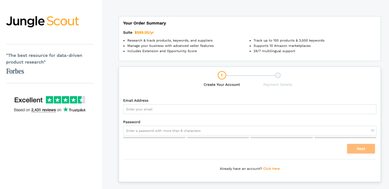
Task: Focus the Password input field
Action: click(246, 131)
